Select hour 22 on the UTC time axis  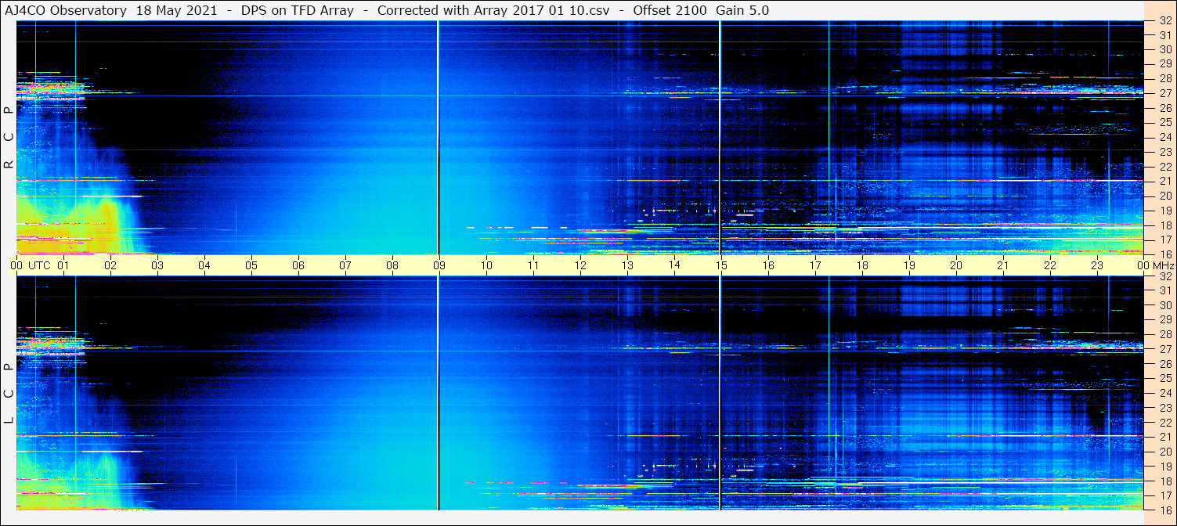tap(1050, 265)
